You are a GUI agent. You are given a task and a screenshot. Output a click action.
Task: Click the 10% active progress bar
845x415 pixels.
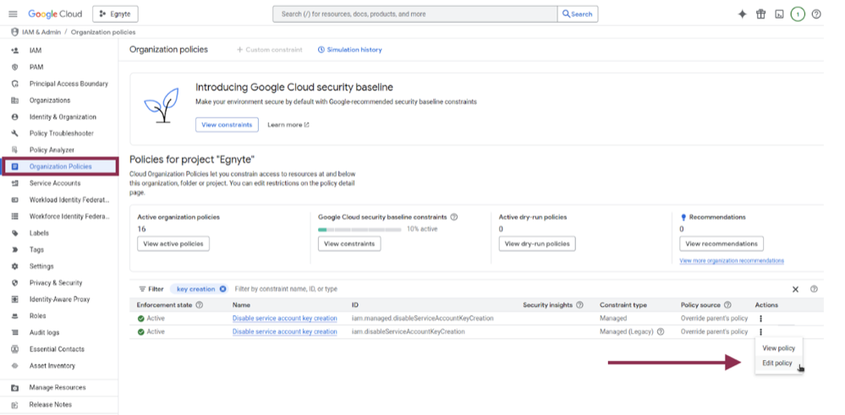(359, 229)
